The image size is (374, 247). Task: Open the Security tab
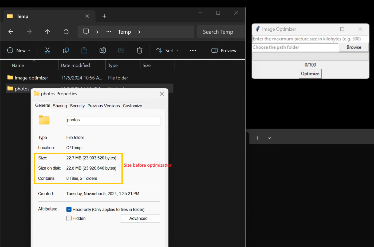77,106
